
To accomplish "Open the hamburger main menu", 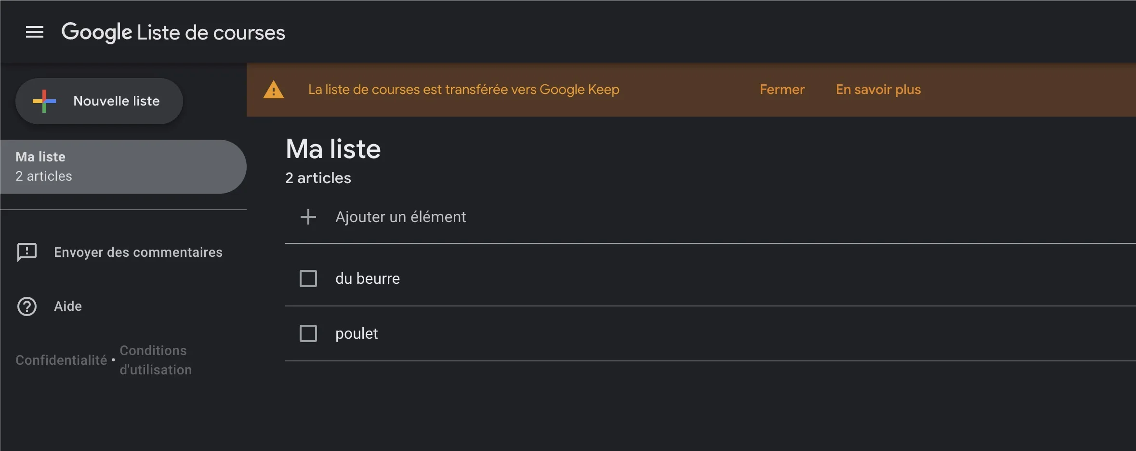I will point(35,32).
